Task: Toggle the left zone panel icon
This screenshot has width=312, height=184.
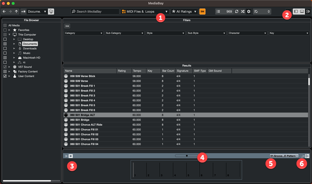Action: pyautogui.click(x=296, y=12)
